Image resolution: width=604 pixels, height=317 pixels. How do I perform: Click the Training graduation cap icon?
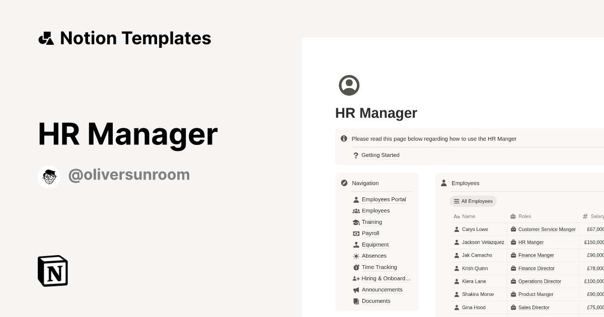pos(356,222)
